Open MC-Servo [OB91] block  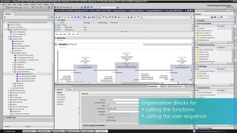20,48
